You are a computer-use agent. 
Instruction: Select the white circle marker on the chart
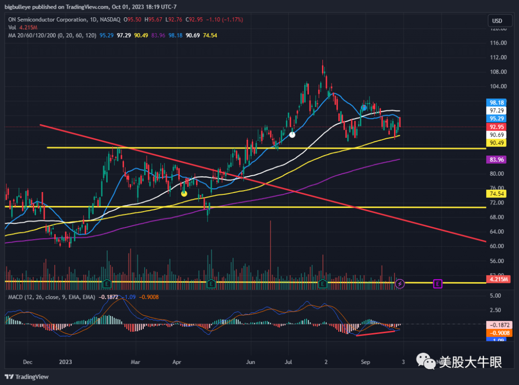click(292, 134)
